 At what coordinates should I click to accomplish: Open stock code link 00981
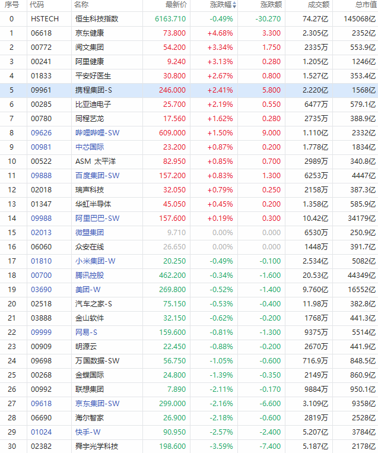(x=42, y=147)
